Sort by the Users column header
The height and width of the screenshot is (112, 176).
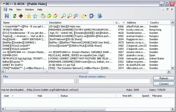click(119, 23)
